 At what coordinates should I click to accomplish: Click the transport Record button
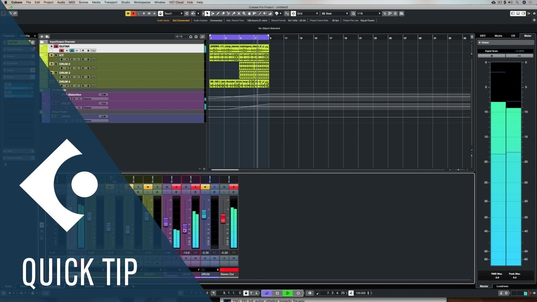tap(298, 293)
